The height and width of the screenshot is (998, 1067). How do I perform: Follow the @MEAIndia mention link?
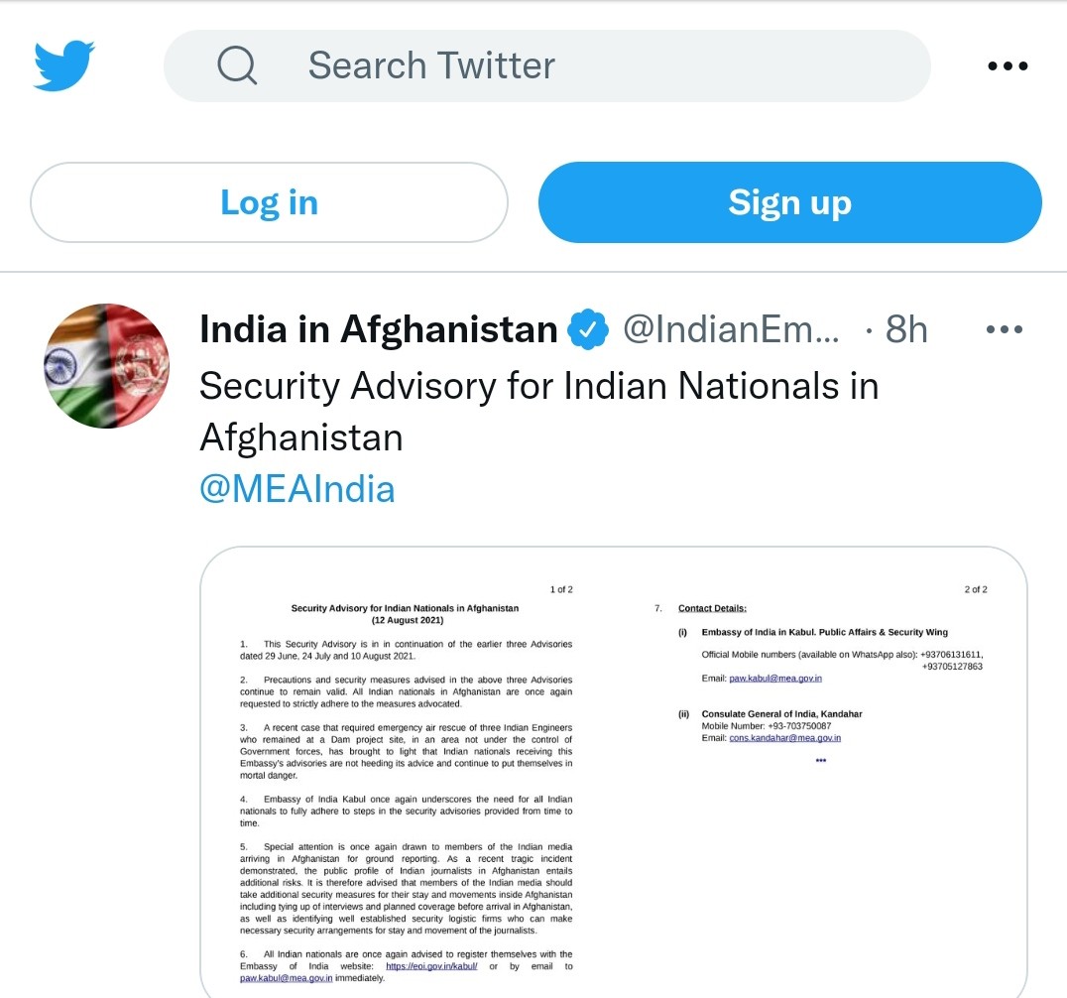(x=297, y=489)
